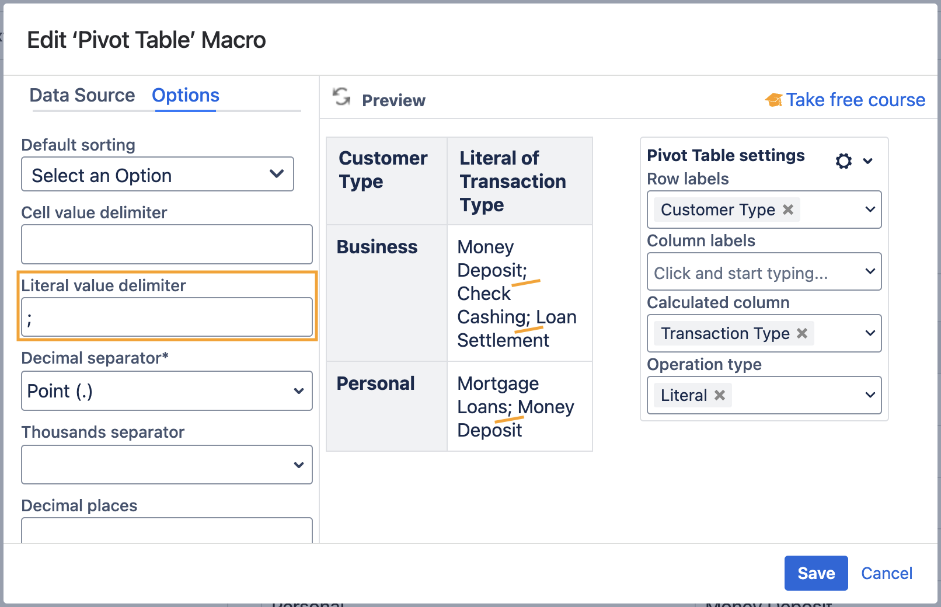Viewport: 941px width, 607px height.
Task: Expand the Operation type dropdown arrow
Action: tap(870, 395)
